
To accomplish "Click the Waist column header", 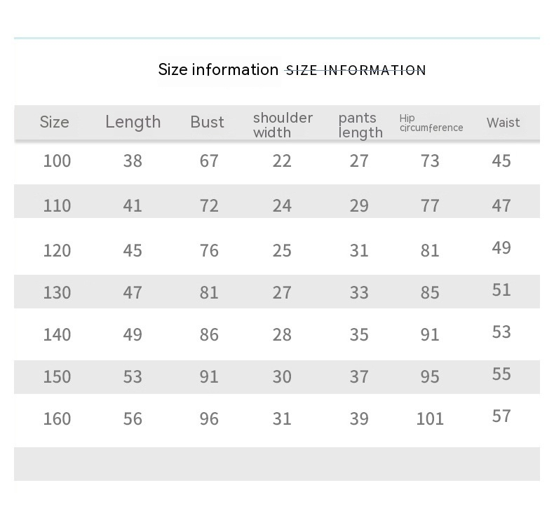I will point(503,123).
